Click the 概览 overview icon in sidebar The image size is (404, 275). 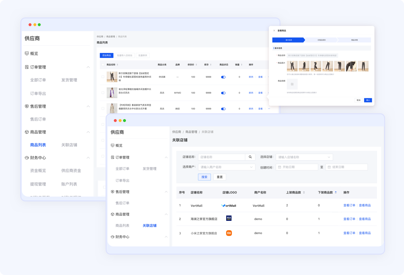[112, 145]
